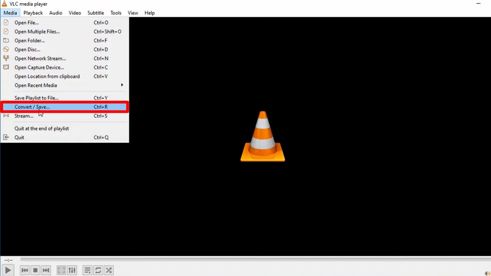Click the next media button

[46, 270]
